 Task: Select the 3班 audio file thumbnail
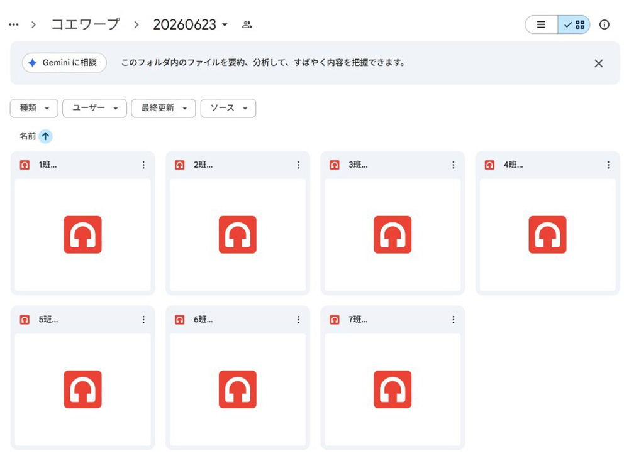click(392, 235)
